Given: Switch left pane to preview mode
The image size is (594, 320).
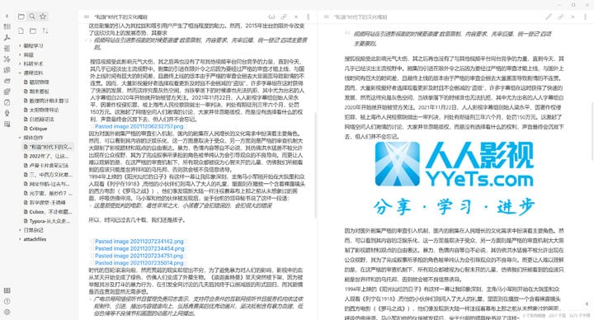Looking at the screenshot, I should tap(271, 17).
